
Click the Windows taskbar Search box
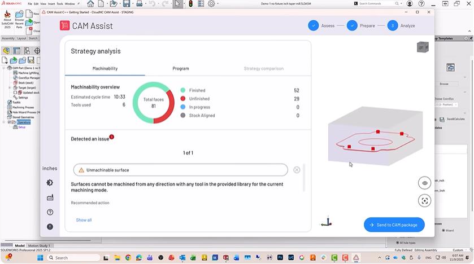(73, 258)
